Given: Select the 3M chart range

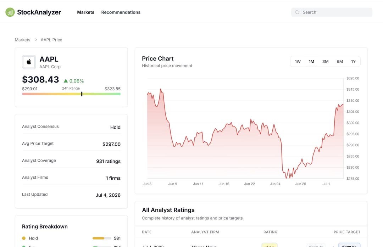Looking at the screenshot, I should (325, 62).
